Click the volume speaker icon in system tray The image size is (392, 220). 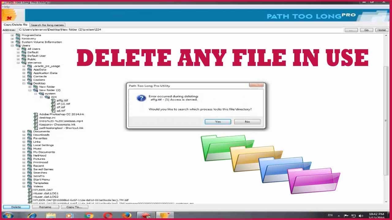pyautogui.click(x=361, y=216)
